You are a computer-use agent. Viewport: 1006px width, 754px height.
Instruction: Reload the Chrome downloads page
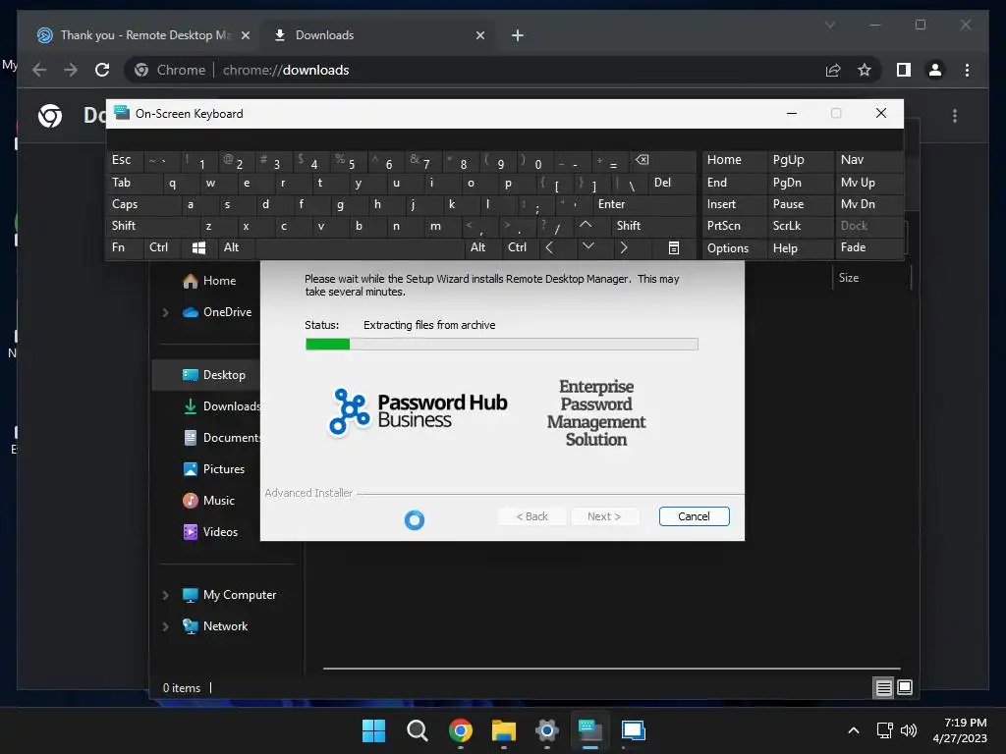point(102,70)
